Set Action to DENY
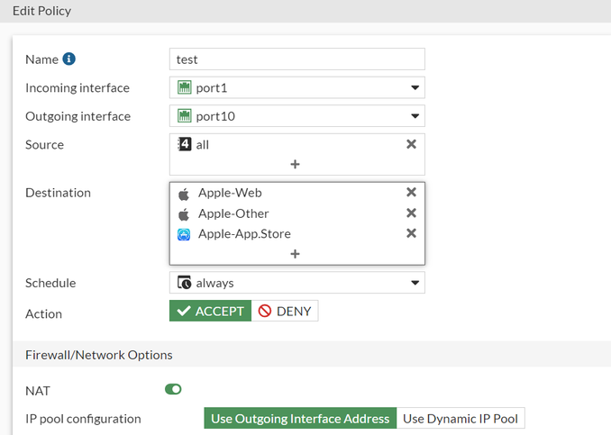This screenshot has height=435, width=611. click(x=285, y=311)
